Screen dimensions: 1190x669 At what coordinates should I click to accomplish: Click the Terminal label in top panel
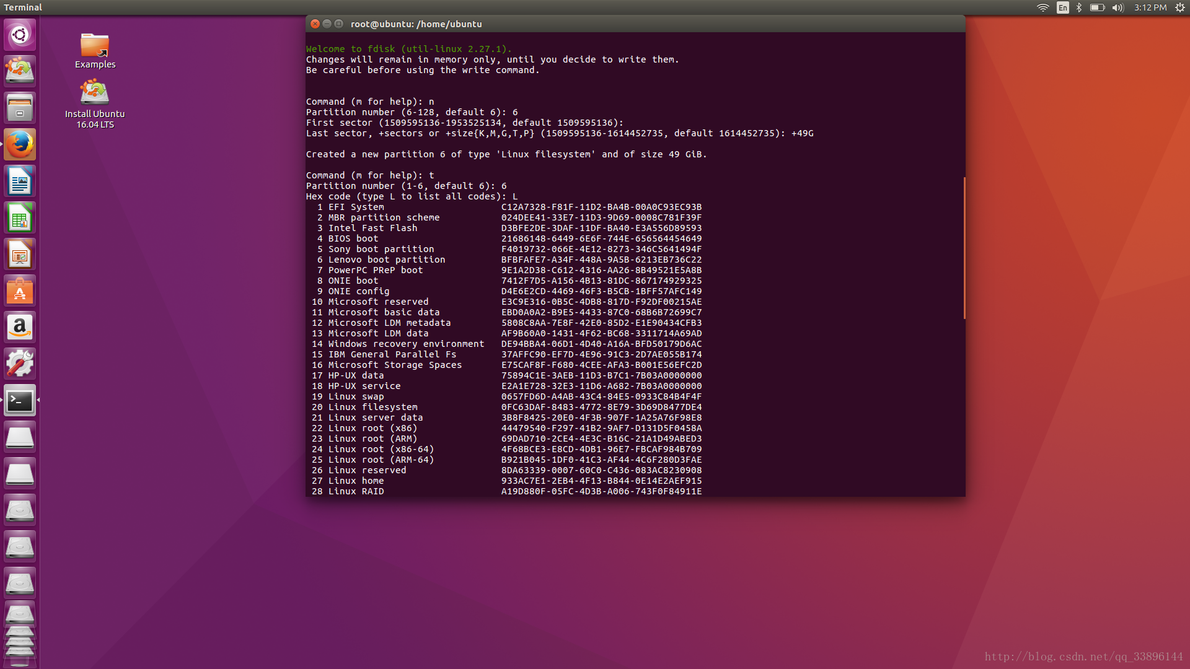pyautogui.click(x=23, y=7)
